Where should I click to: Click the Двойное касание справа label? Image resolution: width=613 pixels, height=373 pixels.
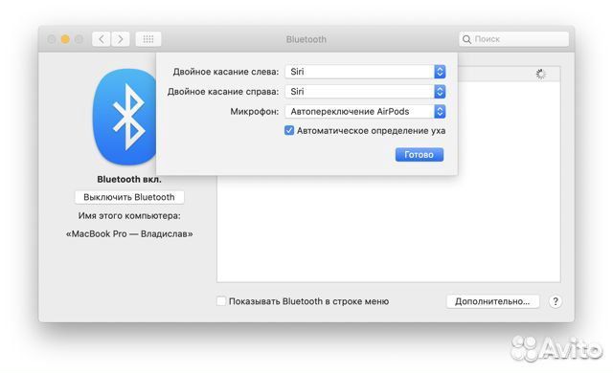(223, 92)
